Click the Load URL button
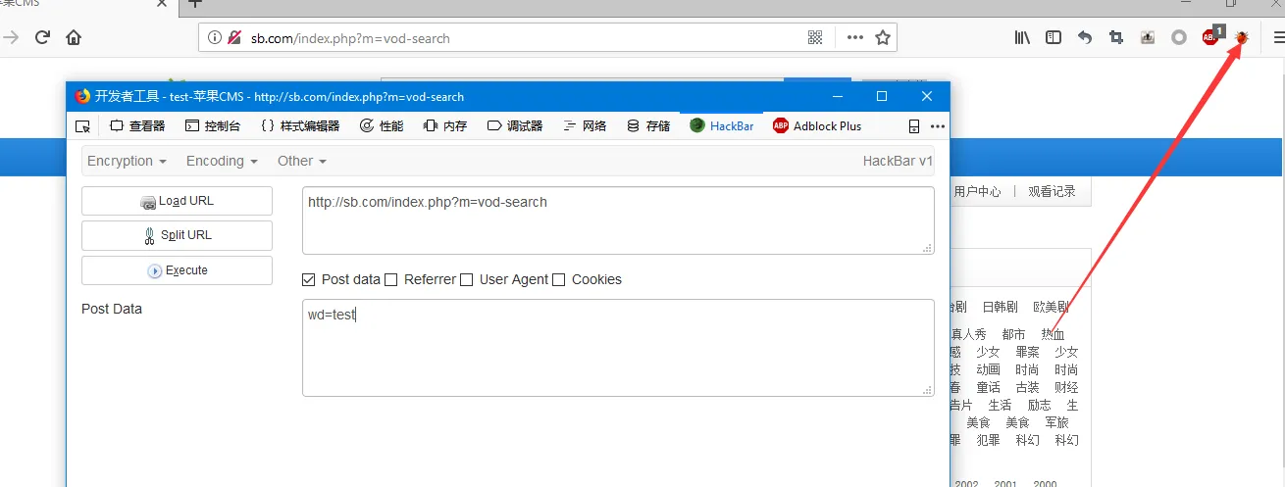The image size is (1285, 487). point(177,201)
